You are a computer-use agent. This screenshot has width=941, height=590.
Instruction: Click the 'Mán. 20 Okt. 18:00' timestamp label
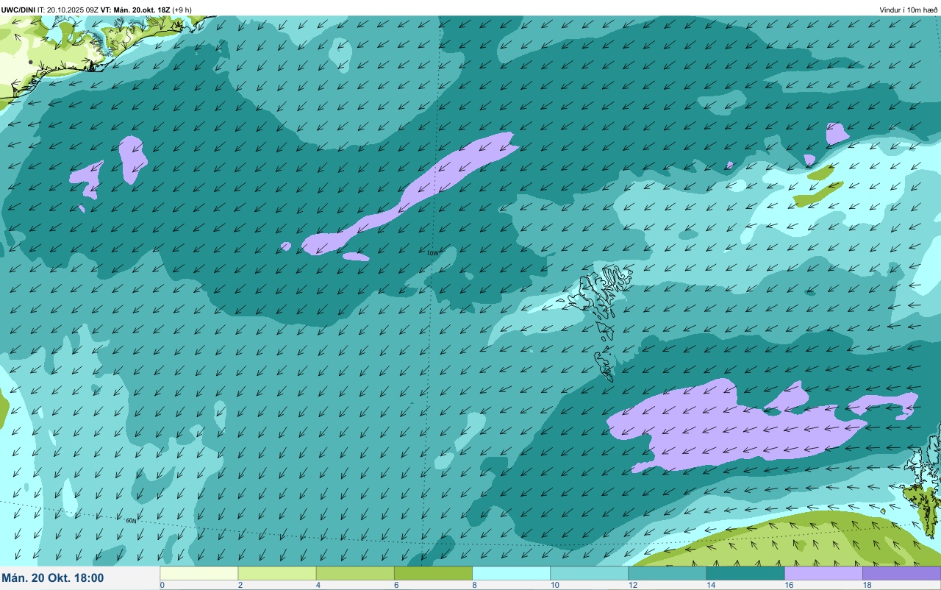coord(53,578)
